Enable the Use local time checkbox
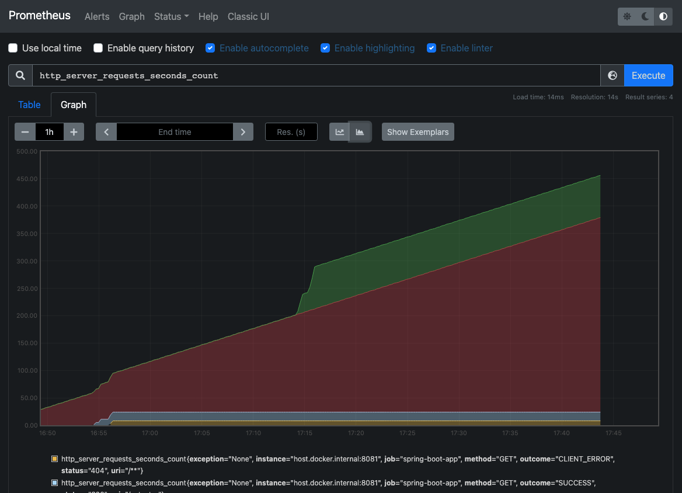This screenshot has width=682, height=493. [x=13, y=48]
